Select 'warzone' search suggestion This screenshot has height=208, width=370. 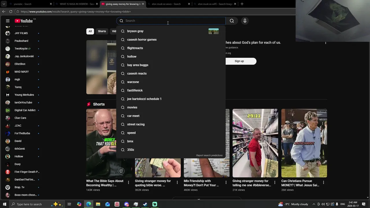tap(171, 82)
